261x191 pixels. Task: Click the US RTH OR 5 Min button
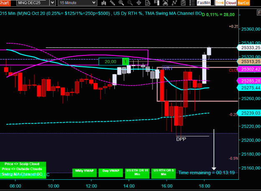tap(163, 173)
